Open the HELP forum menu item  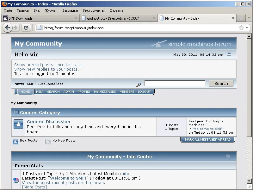[40, 92]
